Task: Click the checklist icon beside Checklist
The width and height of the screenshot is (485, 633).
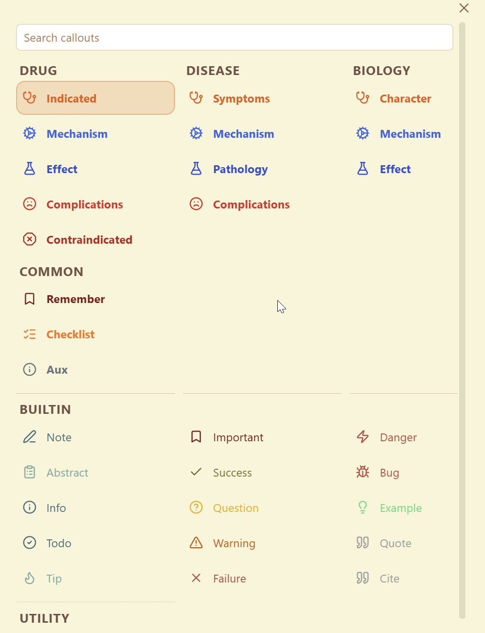Action: pyautogui.click(x=29, y=333)
